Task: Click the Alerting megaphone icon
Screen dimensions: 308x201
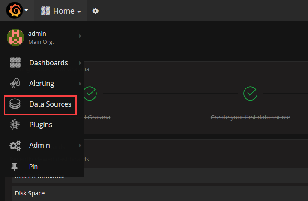Action: [15, 83]
